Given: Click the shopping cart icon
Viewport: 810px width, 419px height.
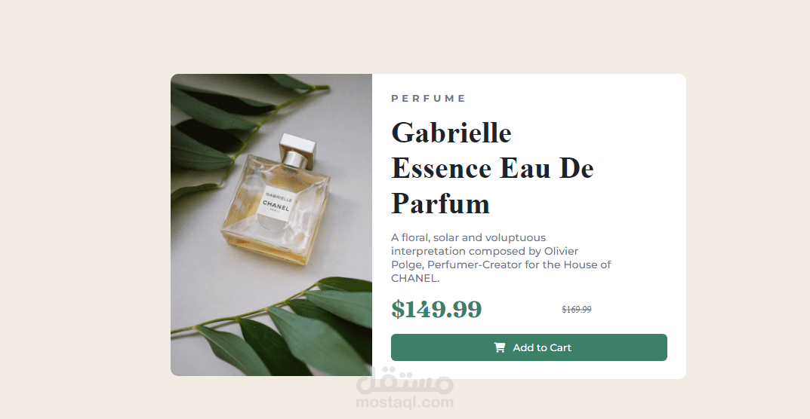Looking at the screenshot, I should (500, 348).
